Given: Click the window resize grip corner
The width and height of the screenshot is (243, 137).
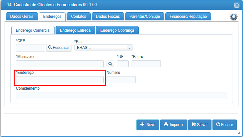Looking at the screenshot, I should tap(239, 133).
